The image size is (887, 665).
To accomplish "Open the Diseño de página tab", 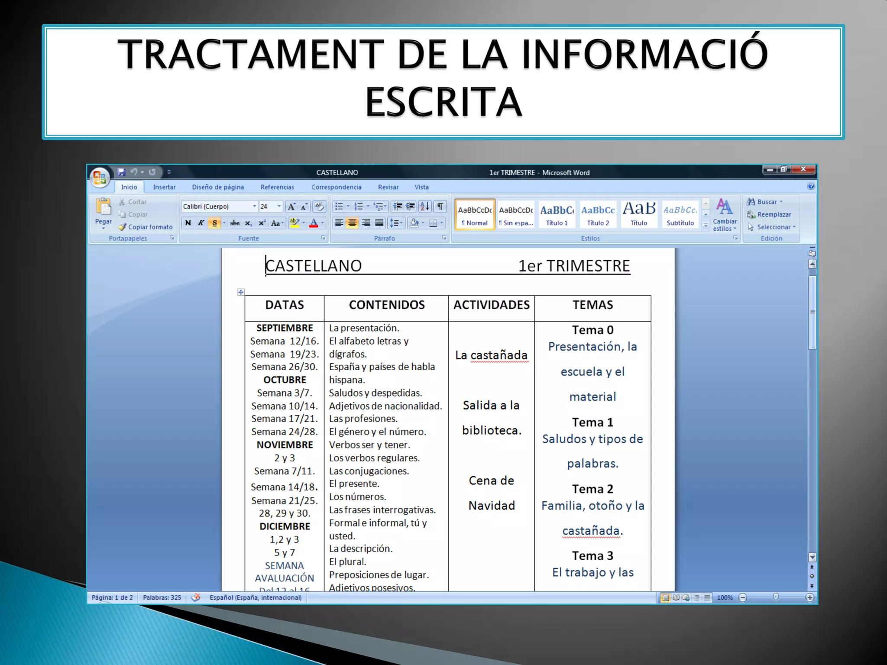I will [218, 187].
